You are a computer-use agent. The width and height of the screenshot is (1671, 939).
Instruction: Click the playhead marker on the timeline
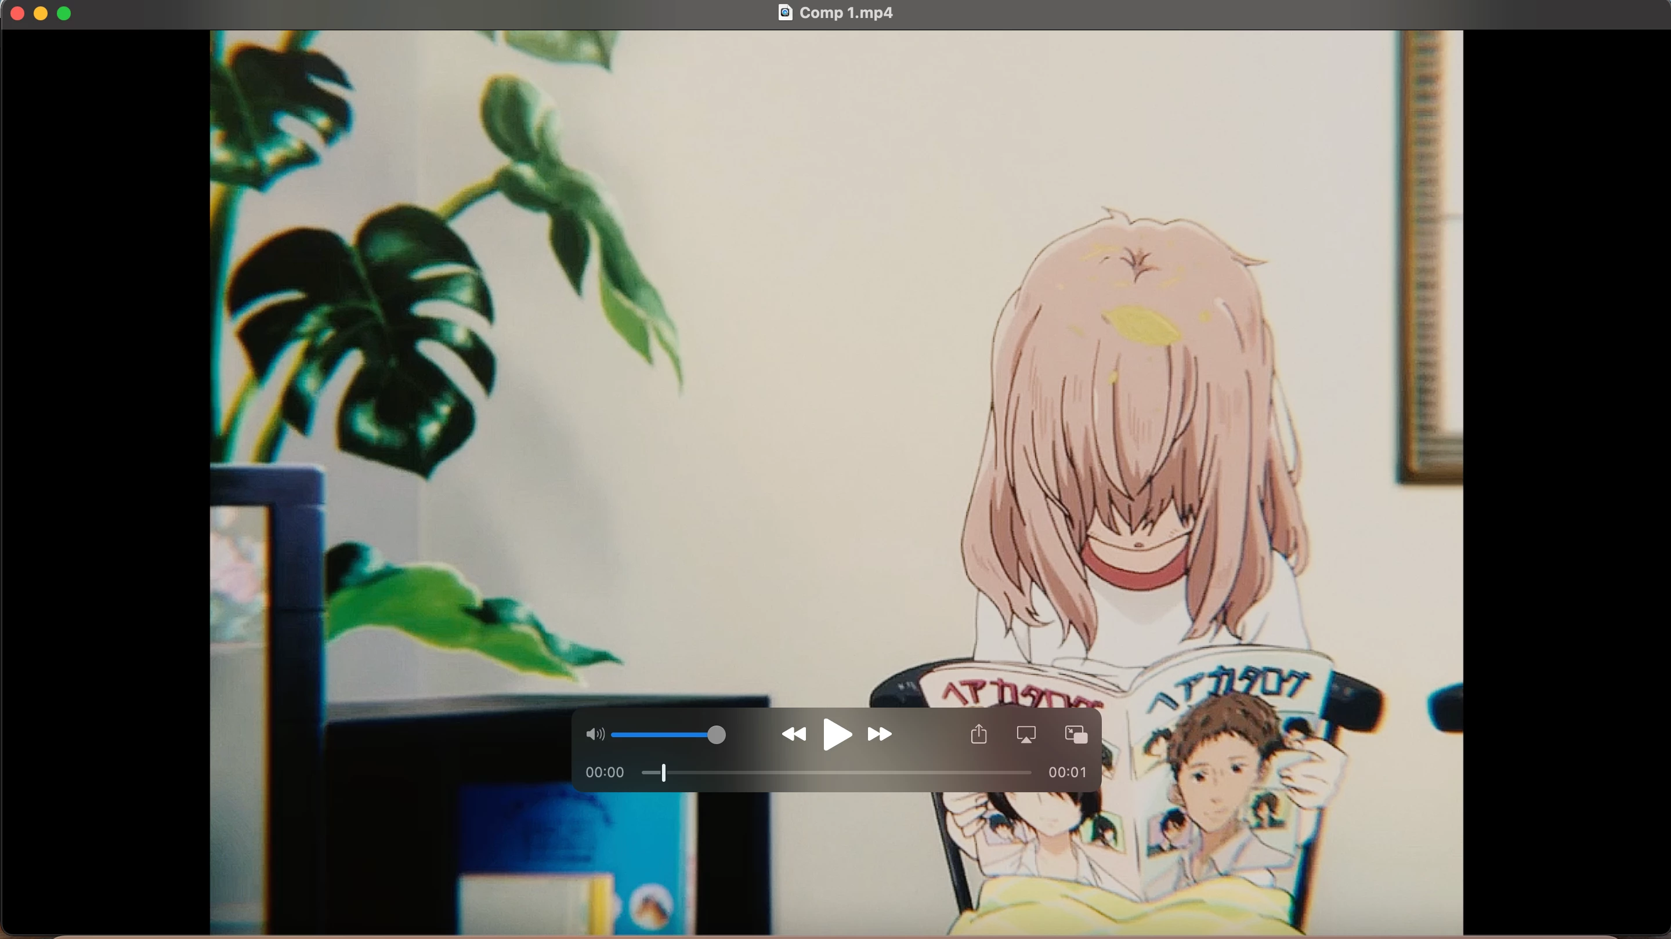pyautogui.click(x=664, y=773)
